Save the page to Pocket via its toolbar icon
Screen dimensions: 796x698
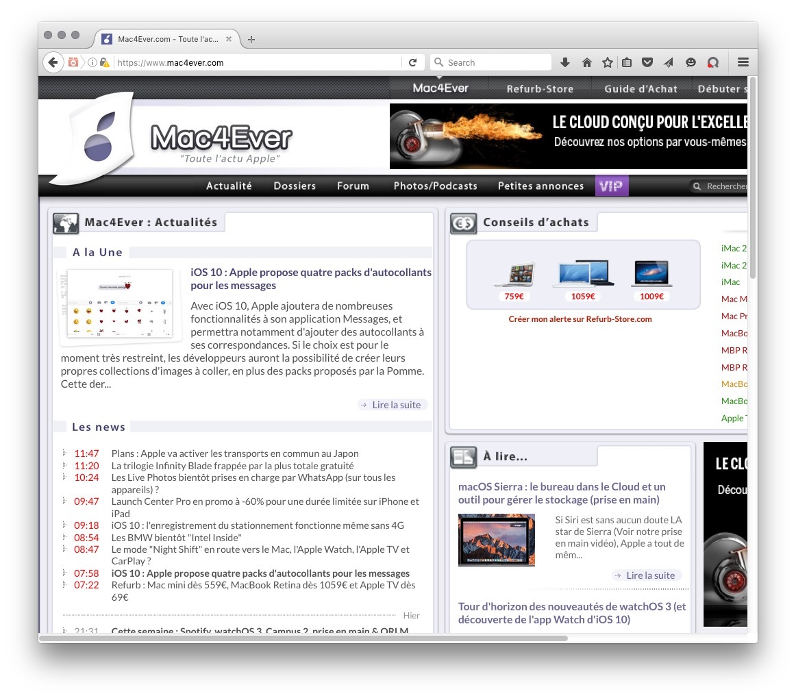(647, 62)
